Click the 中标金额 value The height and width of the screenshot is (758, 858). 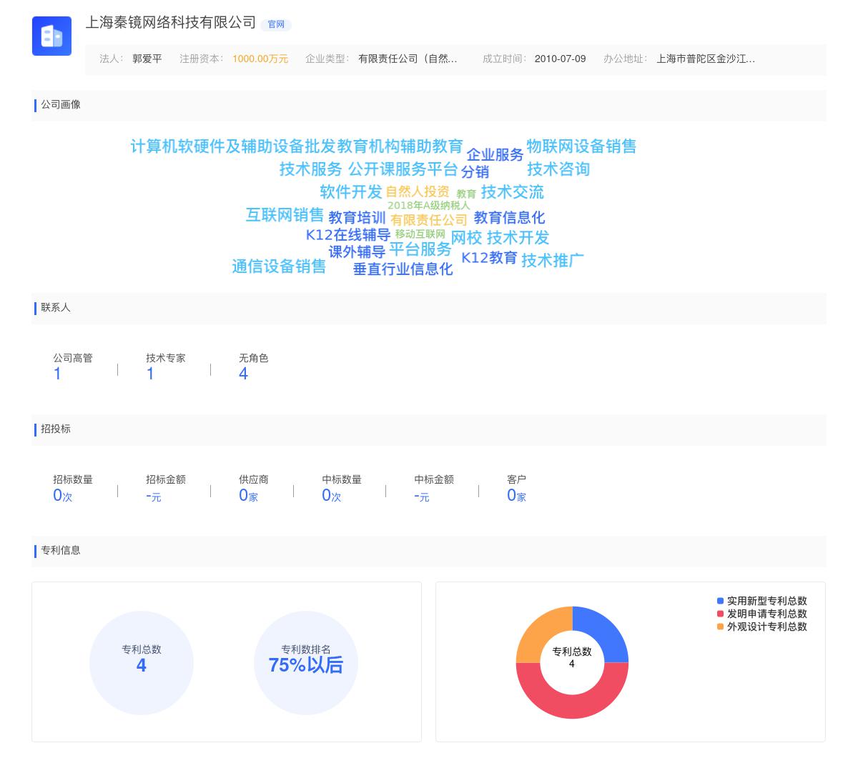tap(422, 495)
